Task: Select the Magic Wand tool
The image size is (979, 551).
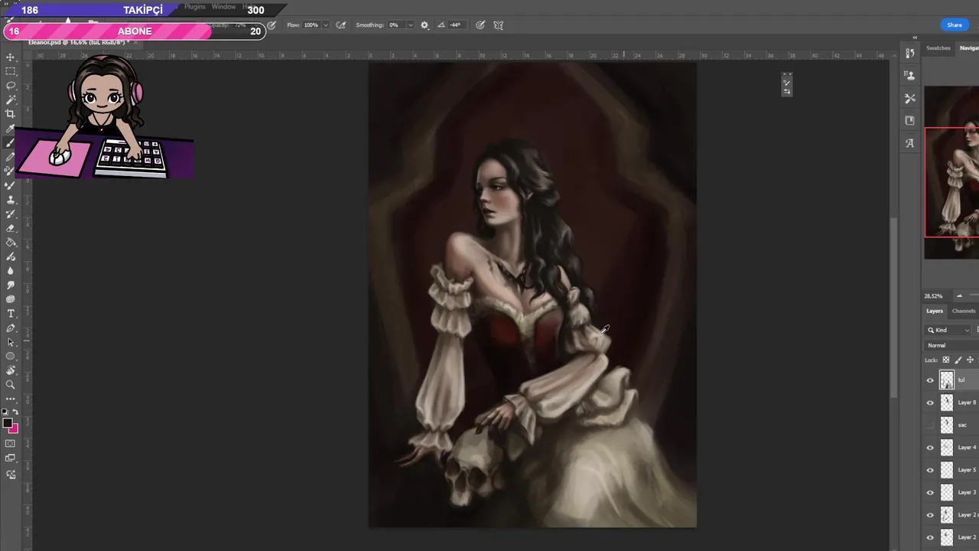Action: coord(11,99)
